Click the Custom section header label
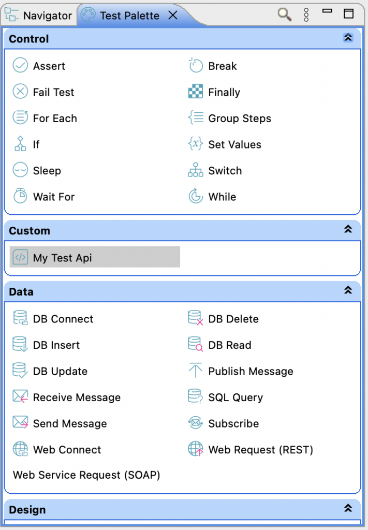The width and height of the screenshot is (368, 530). pos(30,230)
